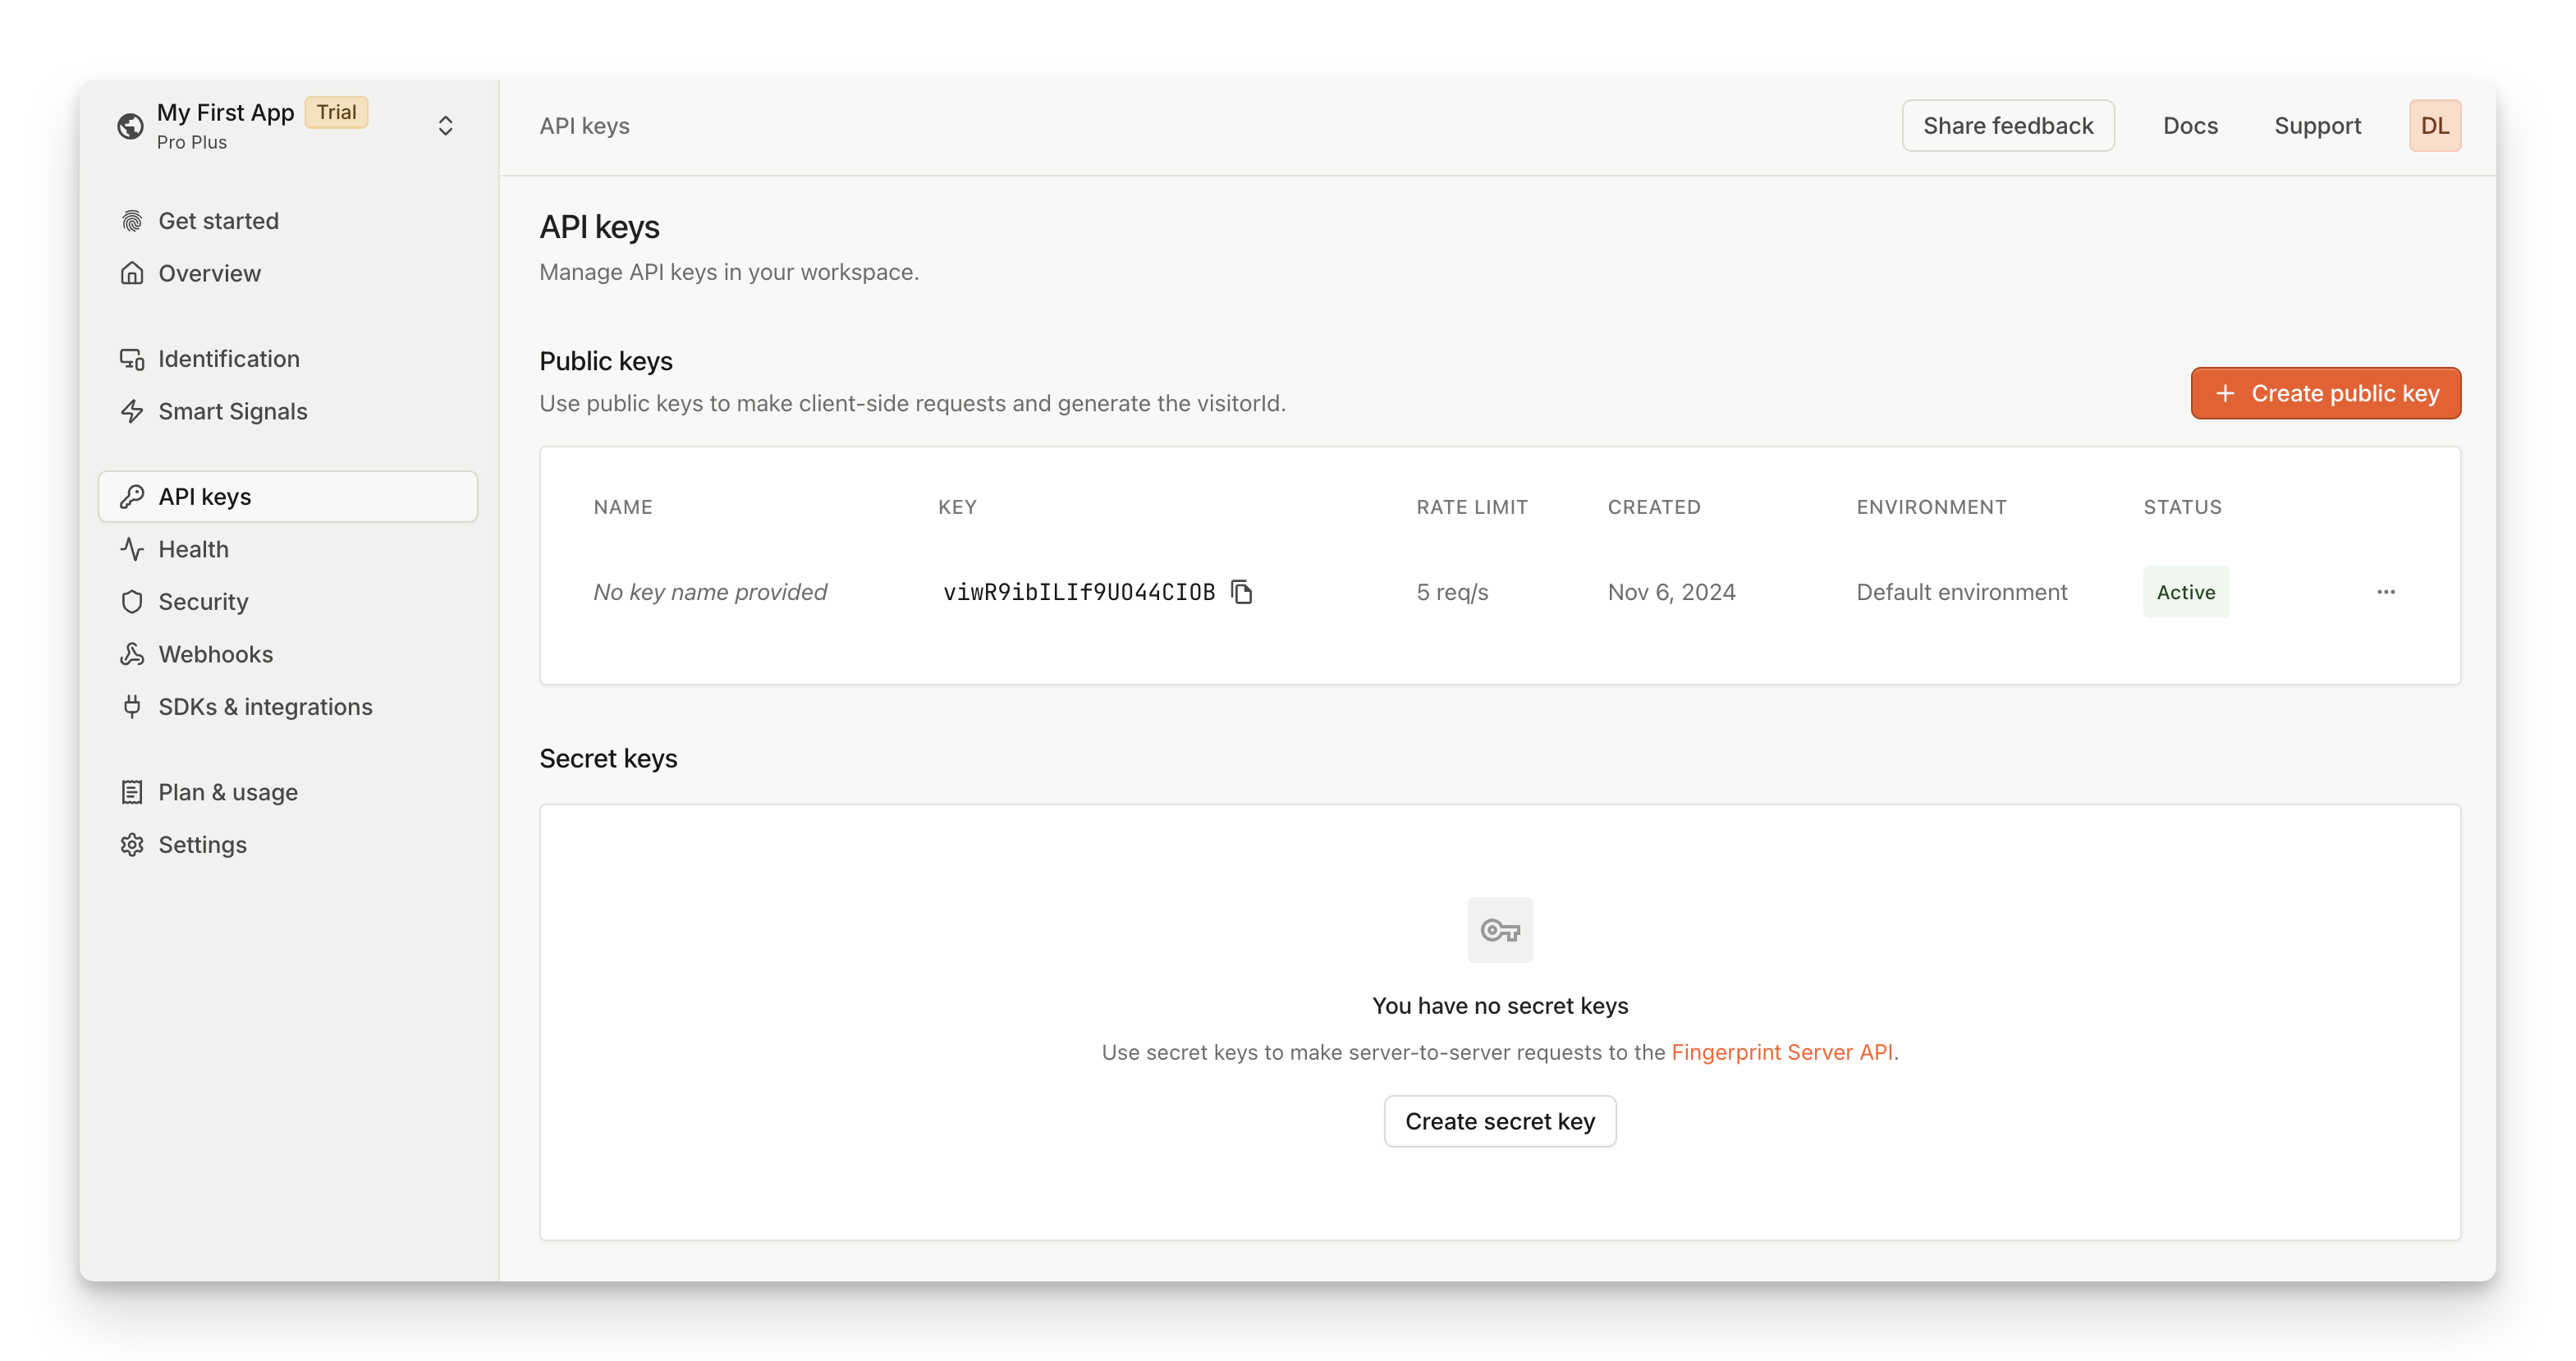Image resolution: width=2576 pixels, height=1361 pixels.
Task: Click the globe icon beside My First App
Action: click(x=130, y=126)
